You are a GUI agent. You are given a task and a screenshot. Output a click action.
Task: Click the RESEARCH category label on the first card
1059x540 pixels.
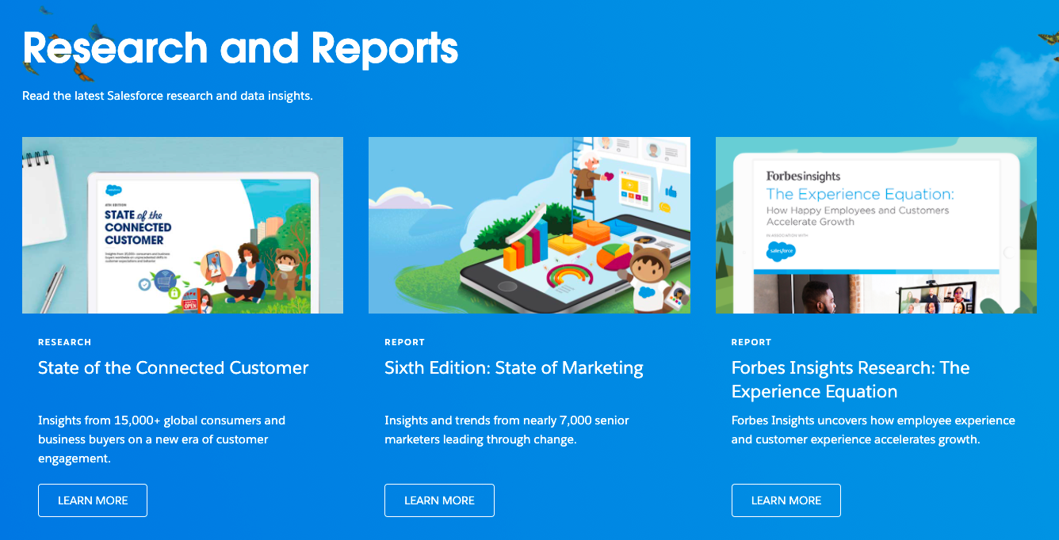[64, 341]
